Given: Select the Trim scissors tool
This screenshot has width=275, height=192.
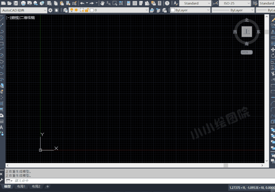Looking at the screenshot, I should click(x=273, y=74).
